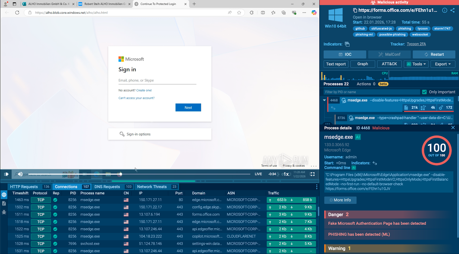Enter fullscreen for the recording playback
The width and height of the screenshot is (459, 254).
click(x=312, y=174)
